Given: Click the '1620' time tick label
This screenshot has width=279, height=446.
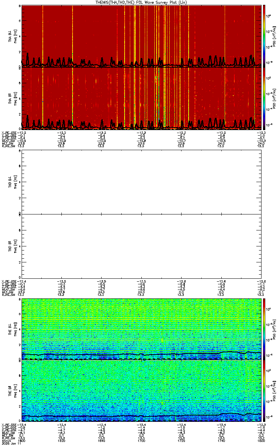Looking at the screenshot, I should coord(62,441).
